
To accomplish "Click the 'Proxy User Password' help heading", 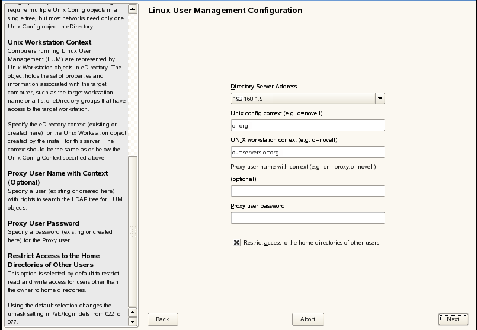I will click(43, 223).
